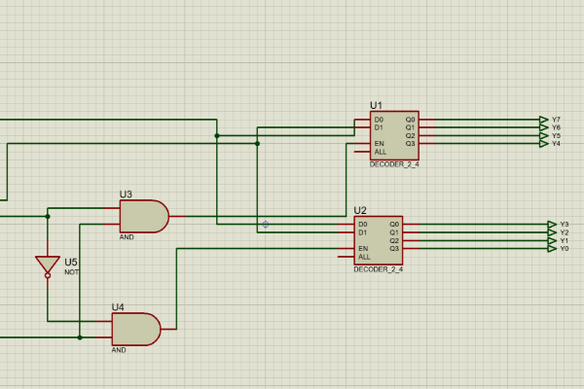Select DECODER_2_4 value label under U1
Viewport: 584px width, 389px height.
(x=393, y=164)
